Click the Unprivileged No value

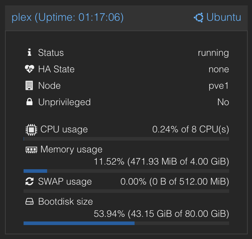click(x=223, y=102)
